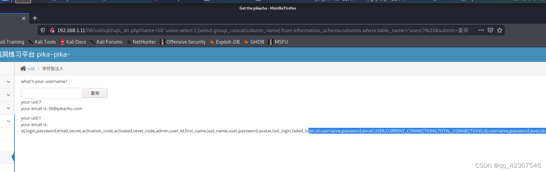Click the Save to Pocket icon
This screenshot has height=172, width=546.
(490, 30)
